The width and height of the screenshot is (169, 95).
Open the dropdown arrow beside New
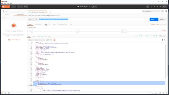point(9,7)
